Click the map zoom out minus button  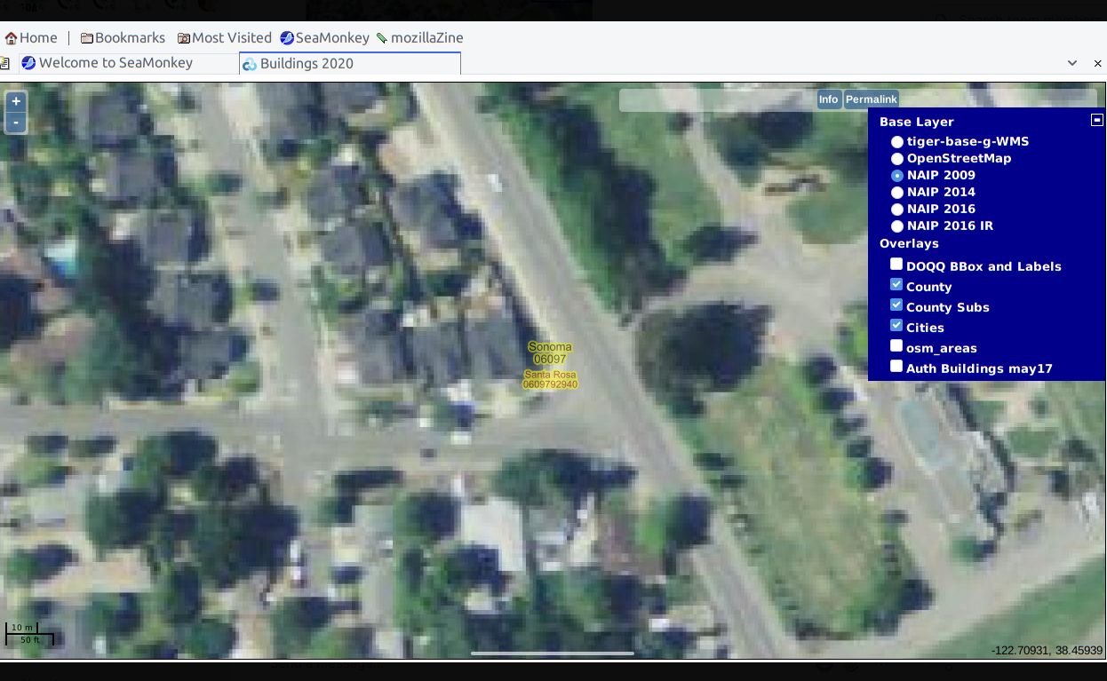(x=15, y=123)
